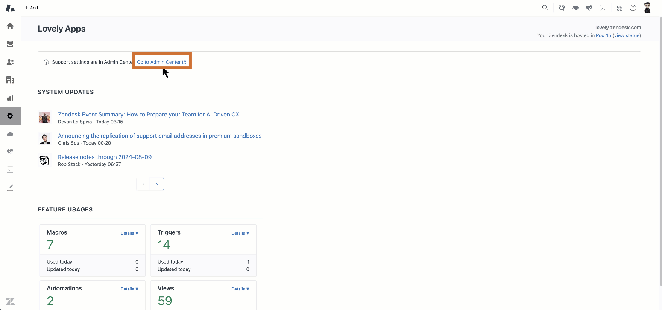The width and height of the screenshot is (662, 310).
Task: Go to next page of system updates
Action: pos(157,184)
